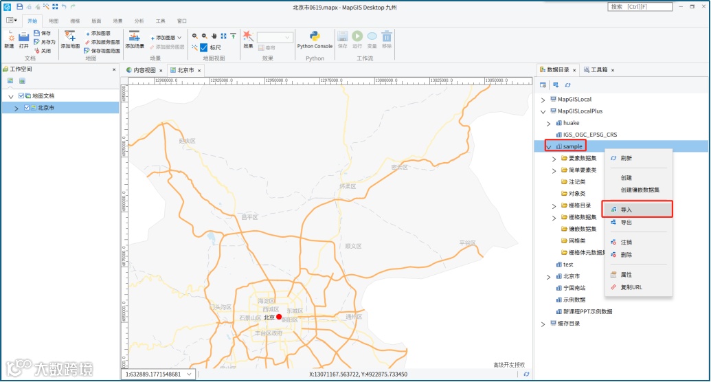Screen dimensions: 711x382
Task: Collapse the MapGISLocalPlus node
Action: (x=543, y=111)
